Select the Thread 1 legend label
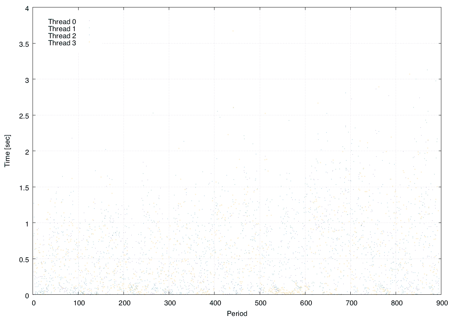The height and width of the screenshot is (317, 453). pyautogui.click(x=62, y=29)
